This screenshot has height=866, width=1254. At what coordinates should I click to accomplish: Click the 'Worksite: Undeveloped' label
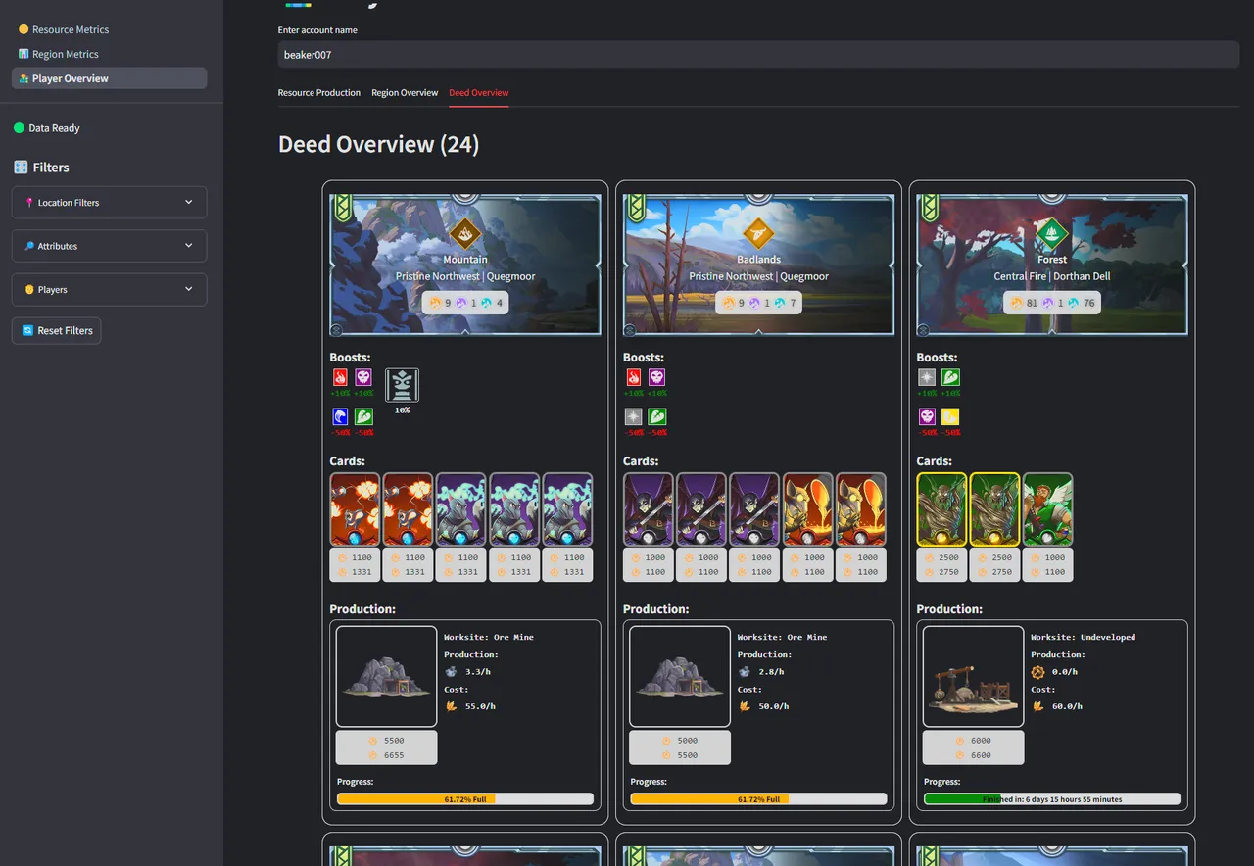[1083, 637]
